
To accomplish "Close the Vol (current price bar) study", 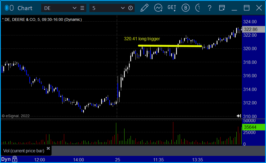I will (48, 148).
